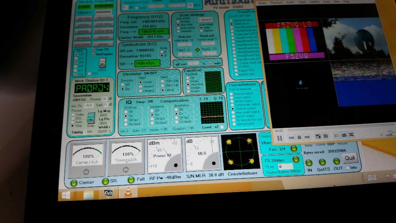Click the TS Status green LED
The height and width of the screenshot is (223, 396).
[x=296, y=159]
